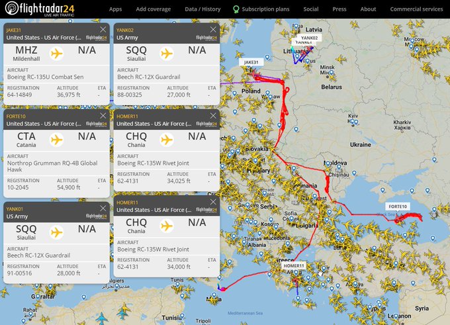Click the yellow plane icon in YANK01 card
450x325 pixels.
(56, 232)
